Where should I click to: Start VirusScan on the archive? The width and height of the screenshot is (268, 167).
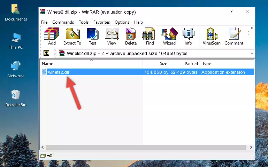pyautogui.click(x=212, y=36)
